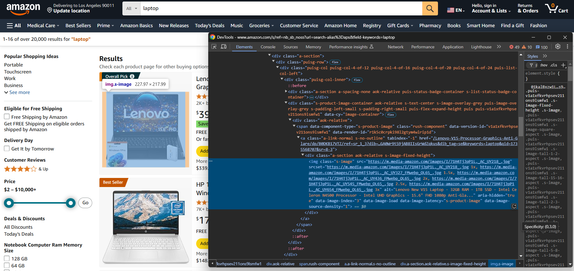Open DevTools three-dot customize menu
This screenshot has height=271, width=574.
567,47
